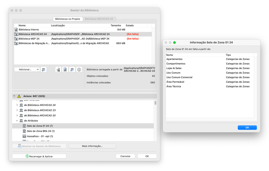Viewport: 269px width, 171px height.
Task: Open the Adicionar dropdown arrow
Action: click(x=38, y=70)
